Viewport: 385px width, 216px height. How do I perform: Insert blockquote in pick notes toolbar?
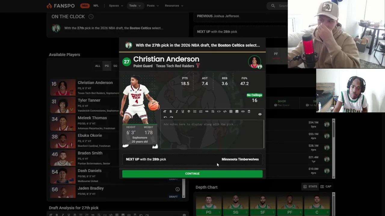tap(207, 112)
